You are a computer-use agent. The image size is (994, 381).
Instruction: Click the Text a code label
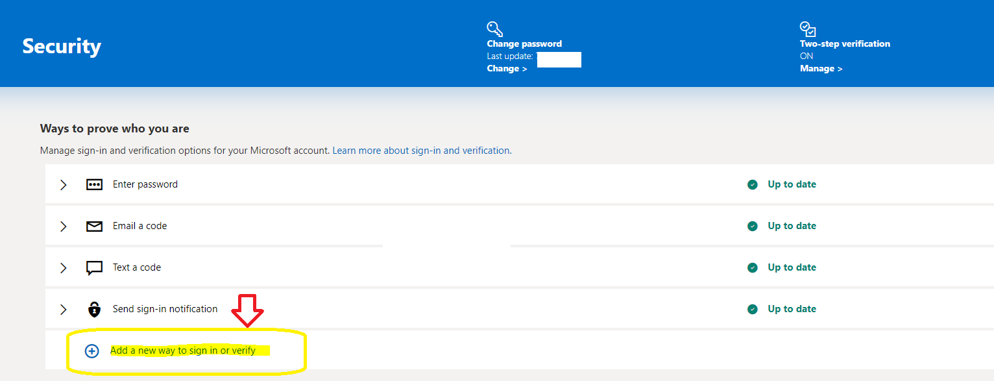(x=137, y=267)
